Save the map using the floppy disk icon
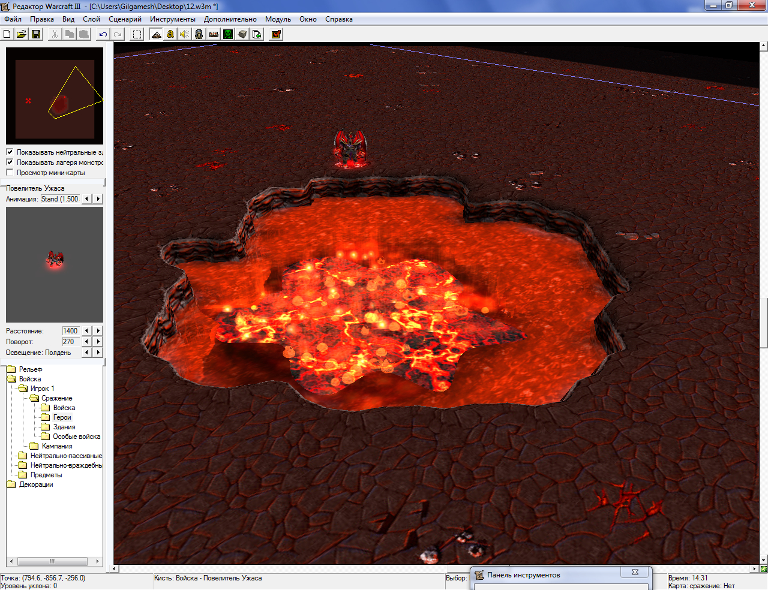Viewport: 768px width, 590px height. (x=36, y=34)
